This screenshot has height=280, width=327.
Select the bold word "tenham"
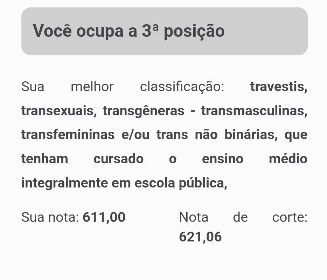(44, 159)
